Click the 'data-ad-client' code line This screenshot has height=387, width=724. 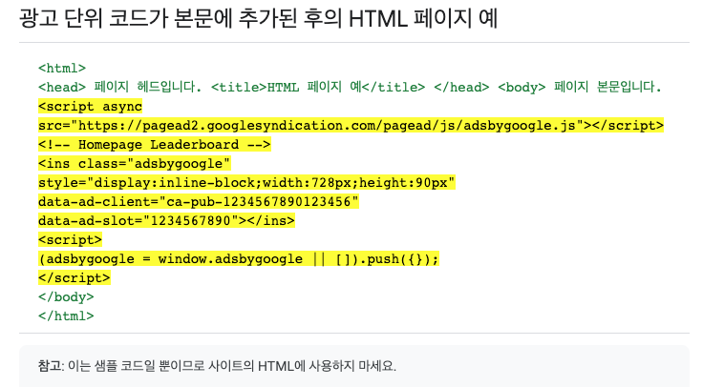tap(199, 202)
